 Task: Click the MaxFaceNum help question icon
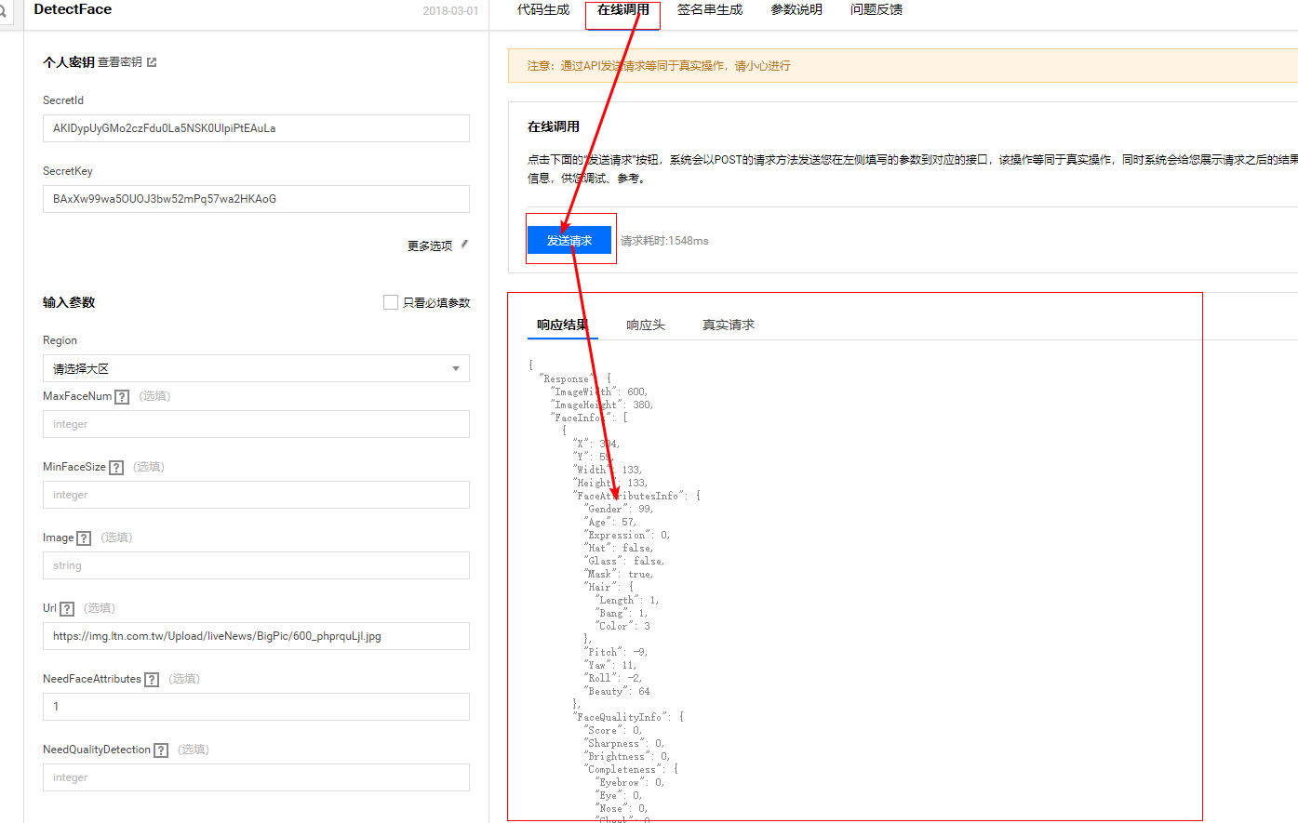[122, 397]
